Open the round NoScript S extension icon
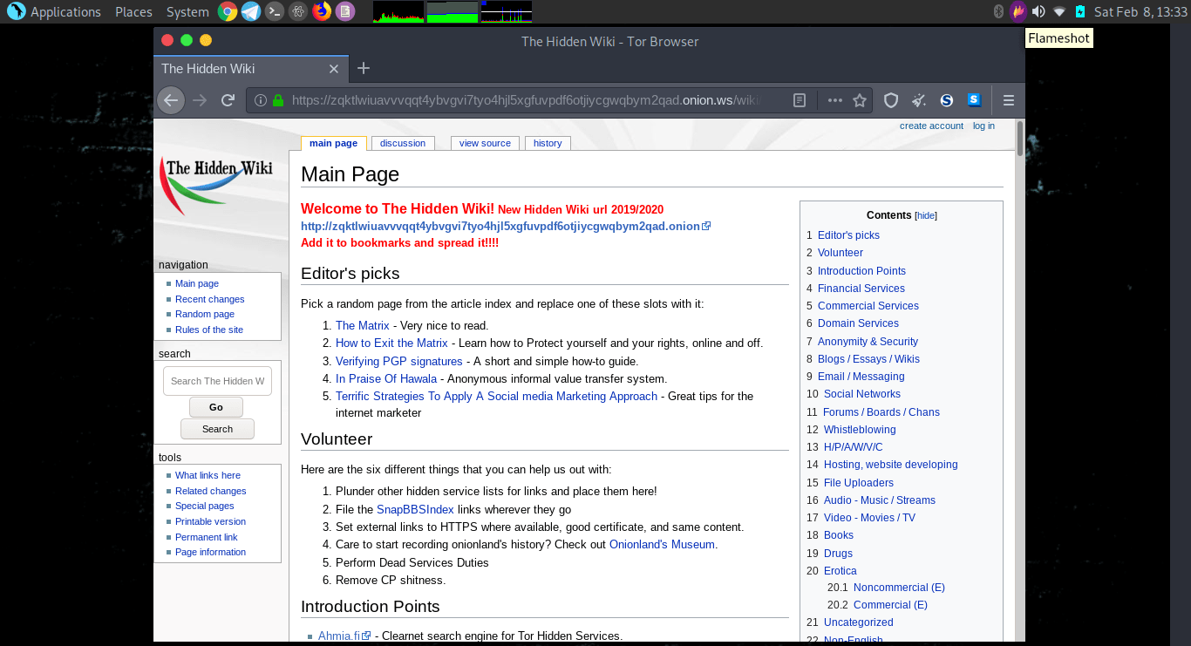 (x=946, y=100)
